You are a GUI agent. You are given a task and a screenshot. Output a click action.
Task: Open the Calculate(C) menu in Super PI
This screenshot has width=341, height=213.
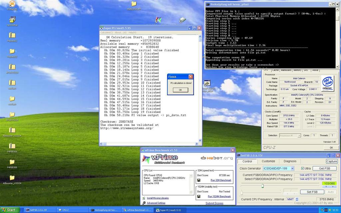coord(107,33)
